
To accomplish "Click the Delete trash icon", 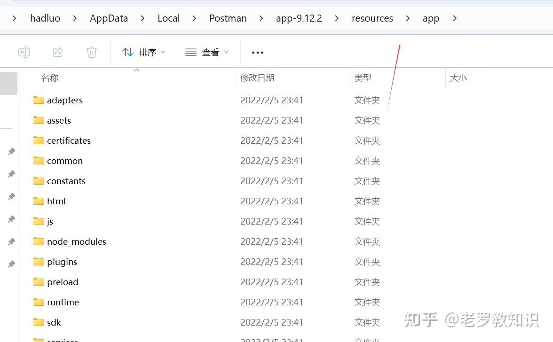I will coord(92,52).
